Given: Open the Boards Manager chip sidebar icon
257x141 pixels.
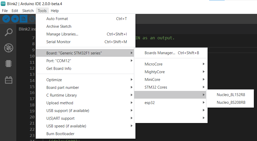Looking at the screenshot, I should [x=9, y=63].
